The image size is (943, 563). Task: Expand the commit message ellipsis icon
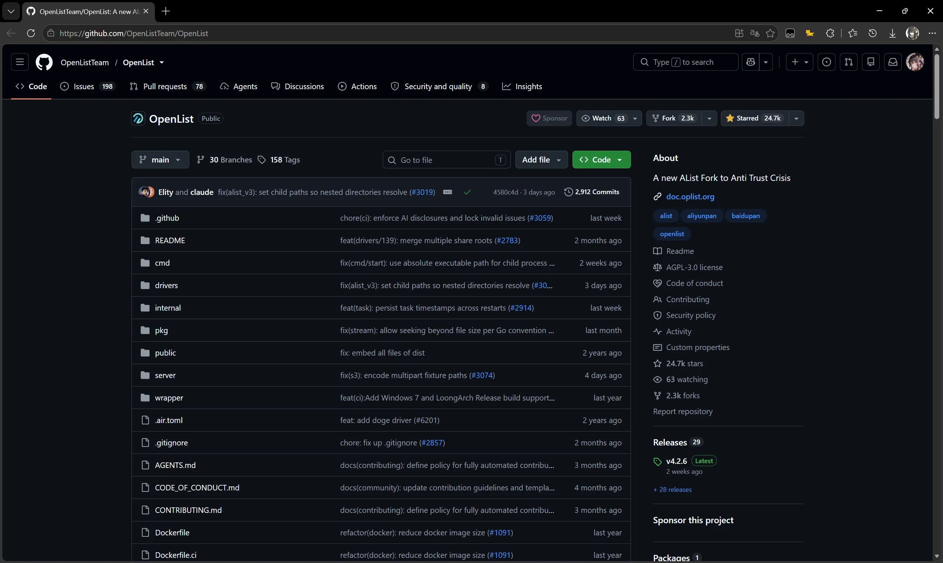click(x=448, y=192)
